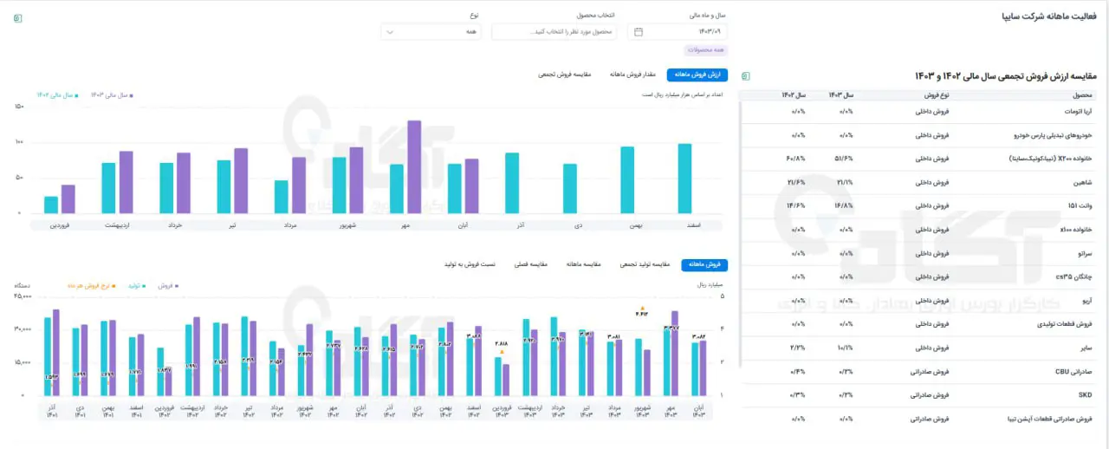Toggle the نرخ فروش هر دنده legend series
Image resolution: width=1109 pixels, height=449 pixels.
(89, 284)
